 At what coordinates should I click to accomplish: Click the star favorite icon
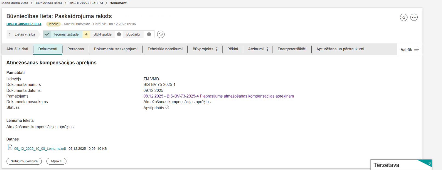[x=404, y=17]
